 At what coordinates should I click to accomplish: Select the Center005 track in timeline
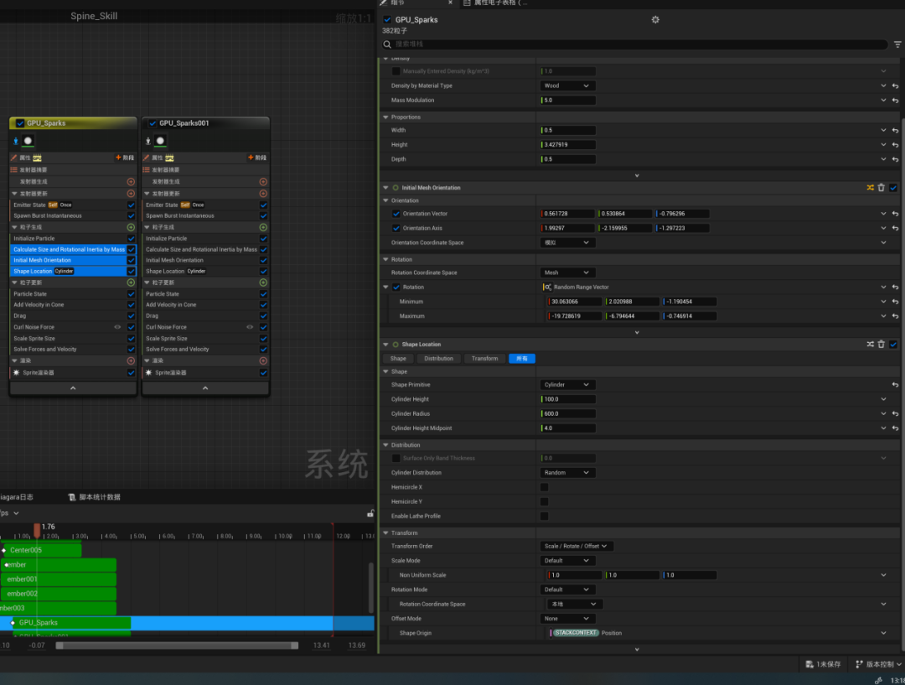coord(42,550)
